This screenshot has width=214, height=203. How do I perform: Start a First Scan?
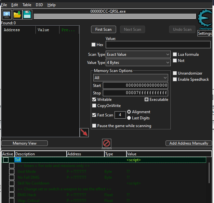(103, 30)
